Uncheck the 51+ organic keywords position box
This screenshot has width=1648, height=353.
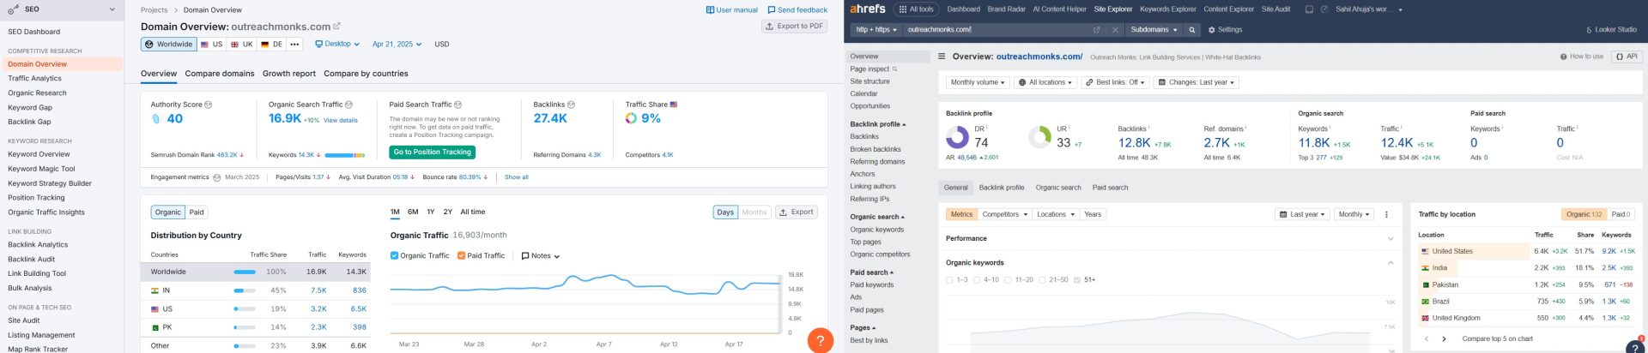pos(1077,280)
